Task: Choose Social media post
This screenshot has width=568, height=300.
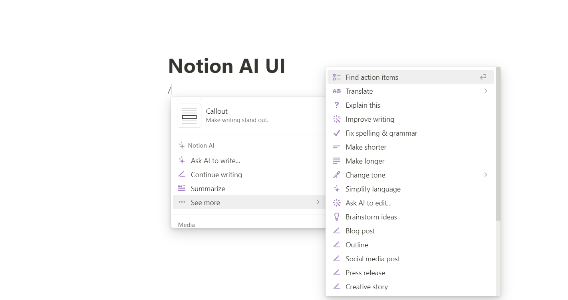Action: pyautogui.click(x=411, y=259)
